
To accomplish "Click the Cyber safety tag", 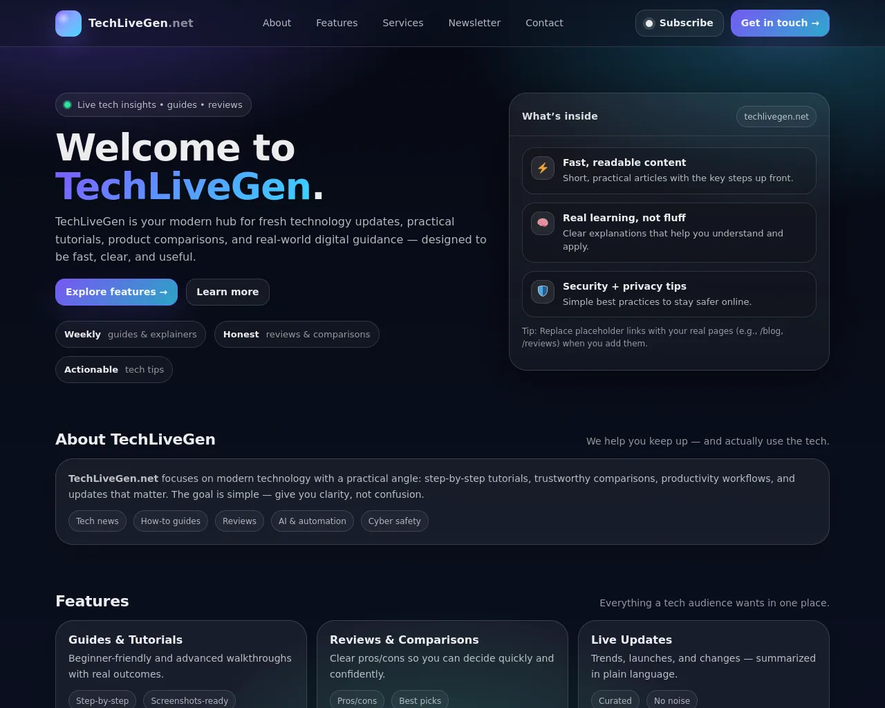I will point(394,521).
